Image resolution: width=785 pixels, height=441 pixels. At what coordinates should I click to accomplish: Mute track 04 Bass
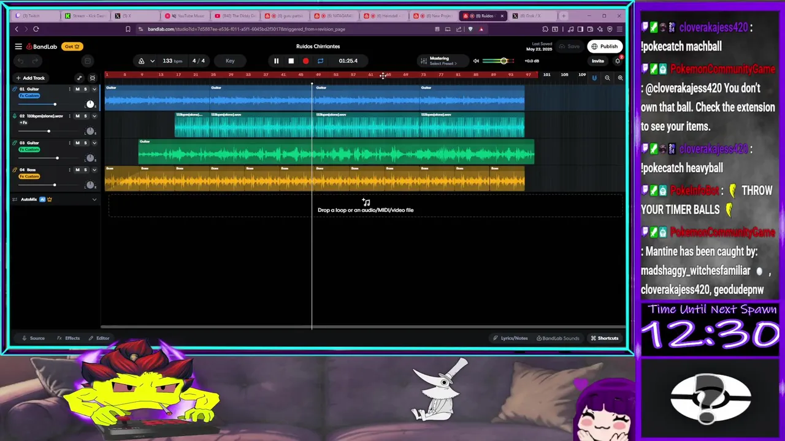[x=77, y=170]
